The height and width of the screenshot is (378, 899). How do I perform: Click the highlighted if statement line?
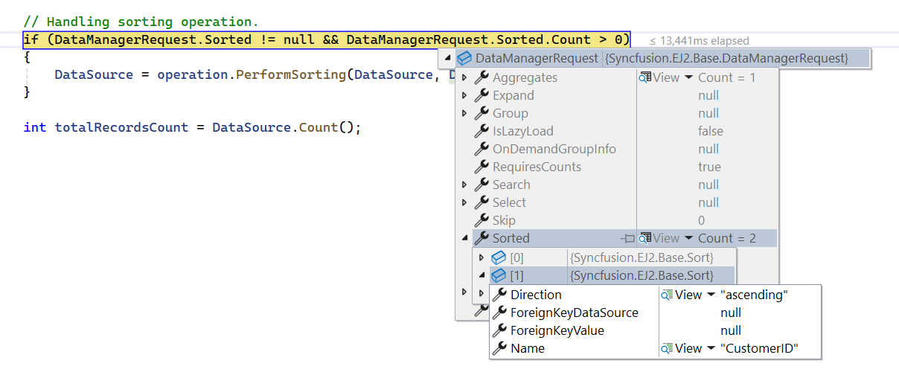click(327, 40)
